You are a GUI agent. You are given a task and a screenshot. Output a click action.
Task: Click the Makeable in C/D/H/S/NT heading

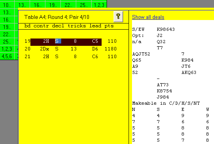point(166,103)
